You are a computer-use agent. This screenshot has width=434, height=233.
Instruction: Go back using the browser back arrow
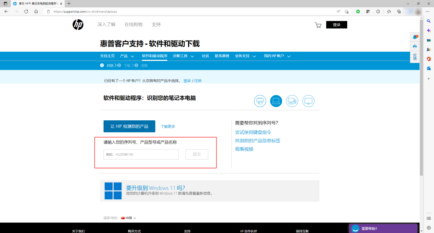6,12
